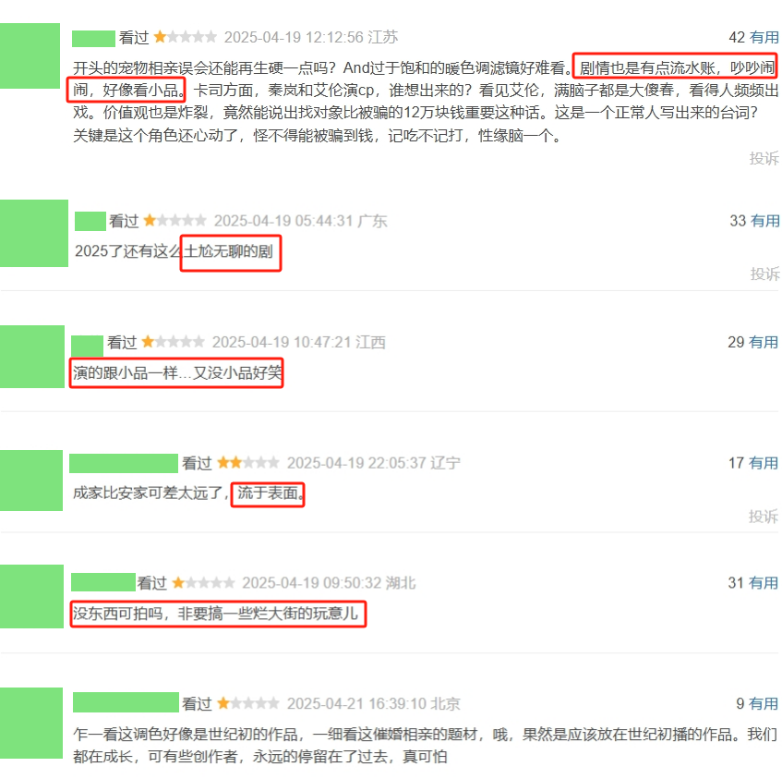Click the one-star rating of the Hubei review
782x779 pixels.
point(203,582)
